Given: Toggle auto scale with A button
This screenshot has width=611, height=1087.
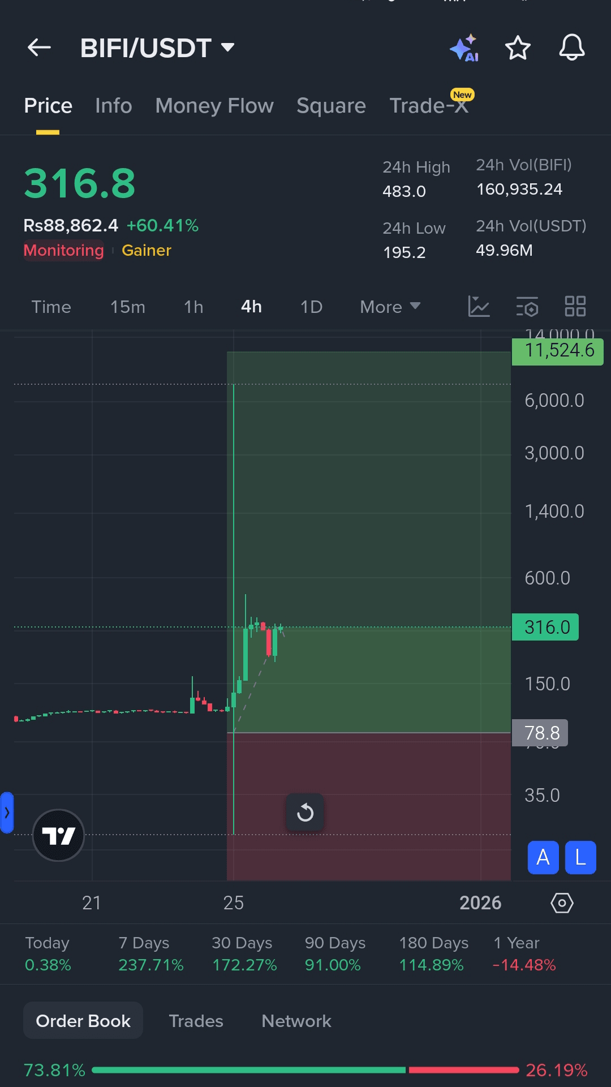Looking at the screenshot, I should click(543, 857).
